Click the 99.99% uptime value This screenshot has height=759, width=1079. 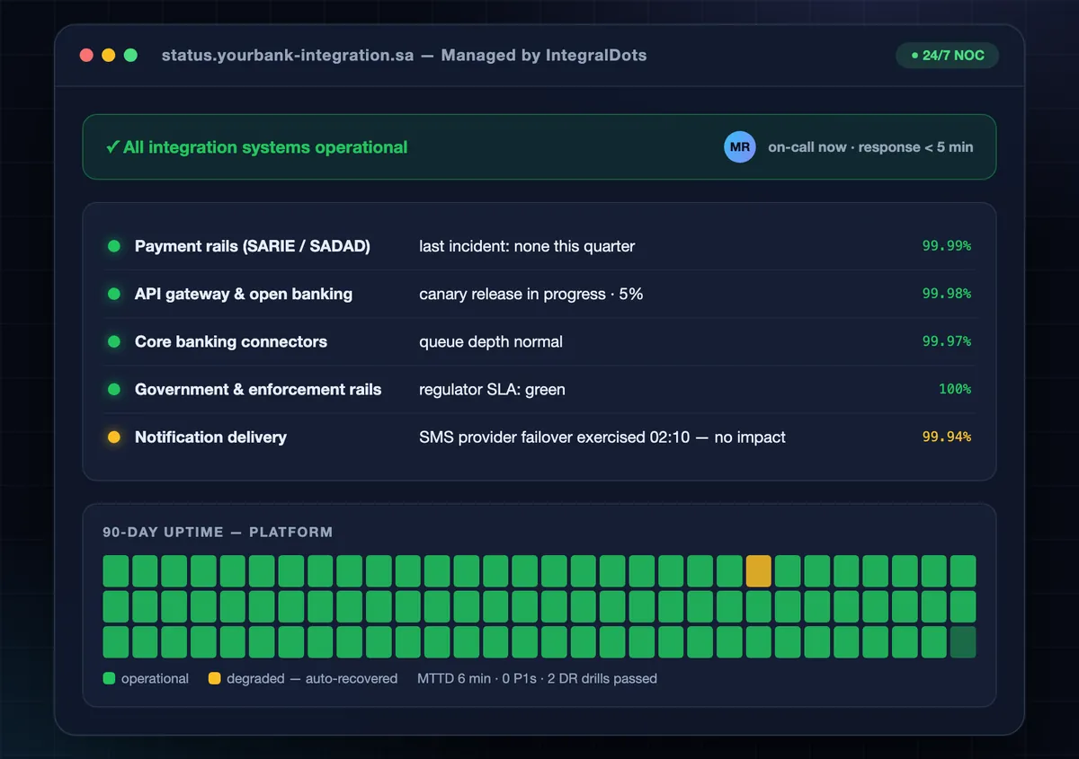947,246
